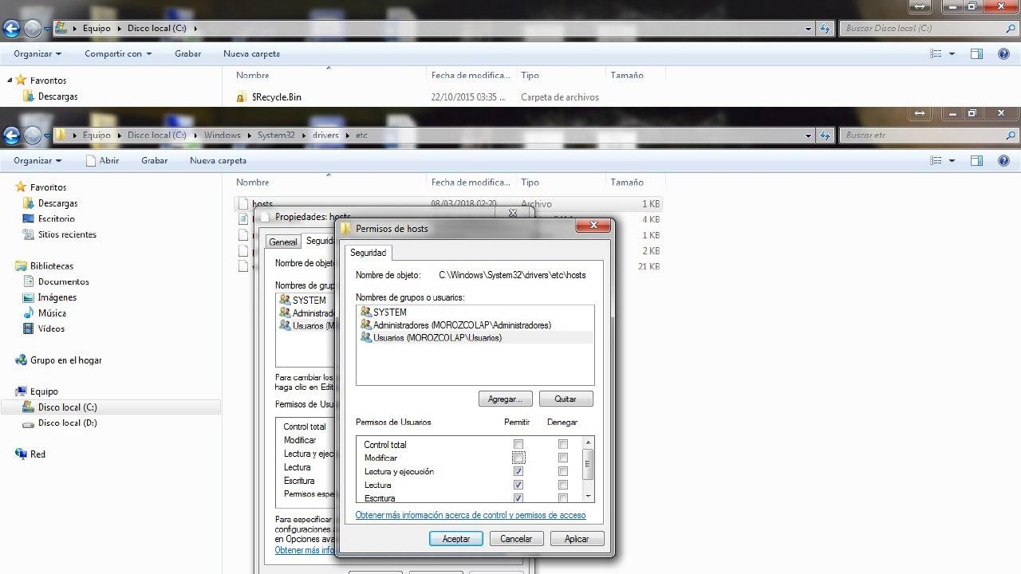Uncheck Permitir for Lectura y ejecución
Viewport: 1021px width, 574px height.
click(518, 472)
